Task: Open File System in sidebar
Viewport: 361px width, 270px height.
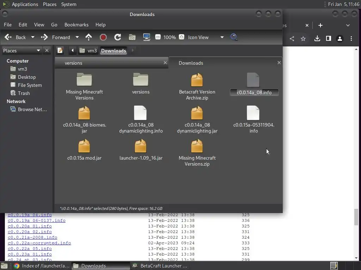Action: (x=26, y=85)
